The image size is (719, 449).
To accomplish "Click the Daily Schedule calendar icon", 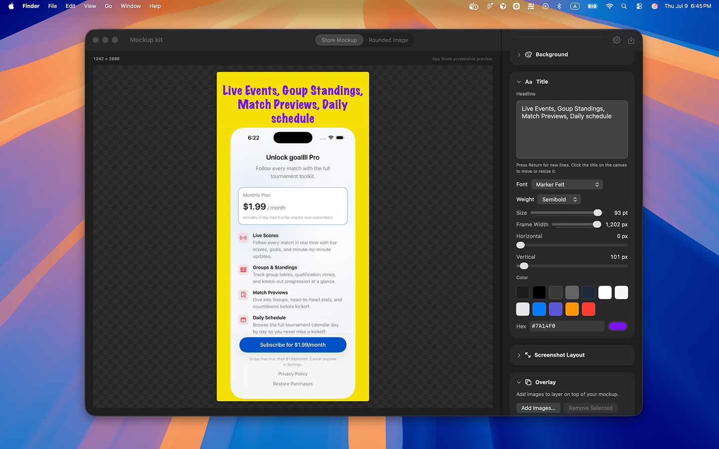I will pos(243,320).
